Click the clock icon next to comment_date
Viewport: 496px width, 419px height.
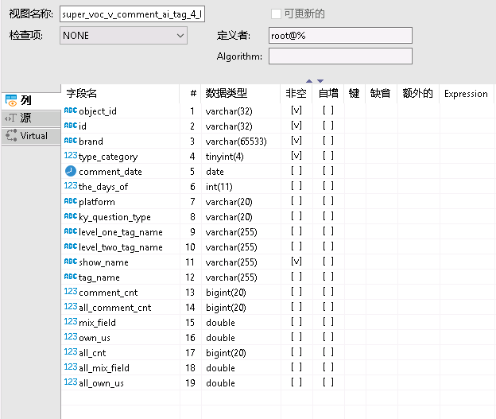(70, 171)
